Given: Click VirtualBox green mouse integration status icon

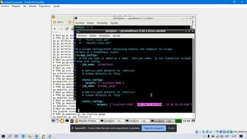Looking at the screenshot, I should [x=228, y=132].
